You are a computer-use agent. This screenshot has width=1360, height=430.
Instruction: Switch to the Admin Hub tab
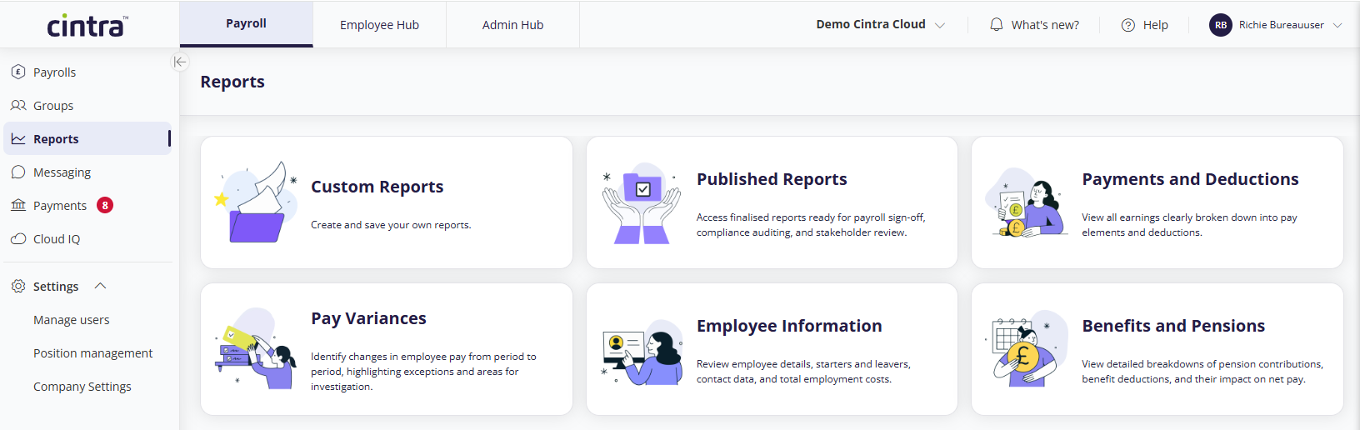[x=512, y=24]
